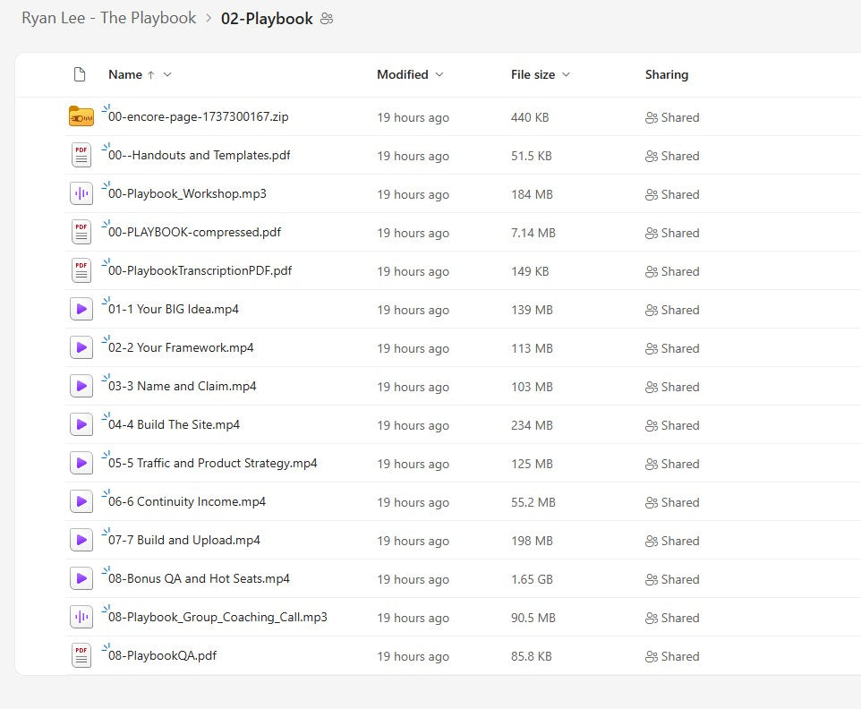Click the audio icon for Playbook_Group_Coaching_Call
861x709 pixels.
click(81, 618)
